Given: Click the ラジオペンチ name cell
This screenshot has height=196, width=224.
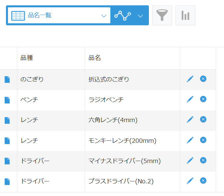Looking at the screenshot, I should pyautogui.click(x=132, y=100).
